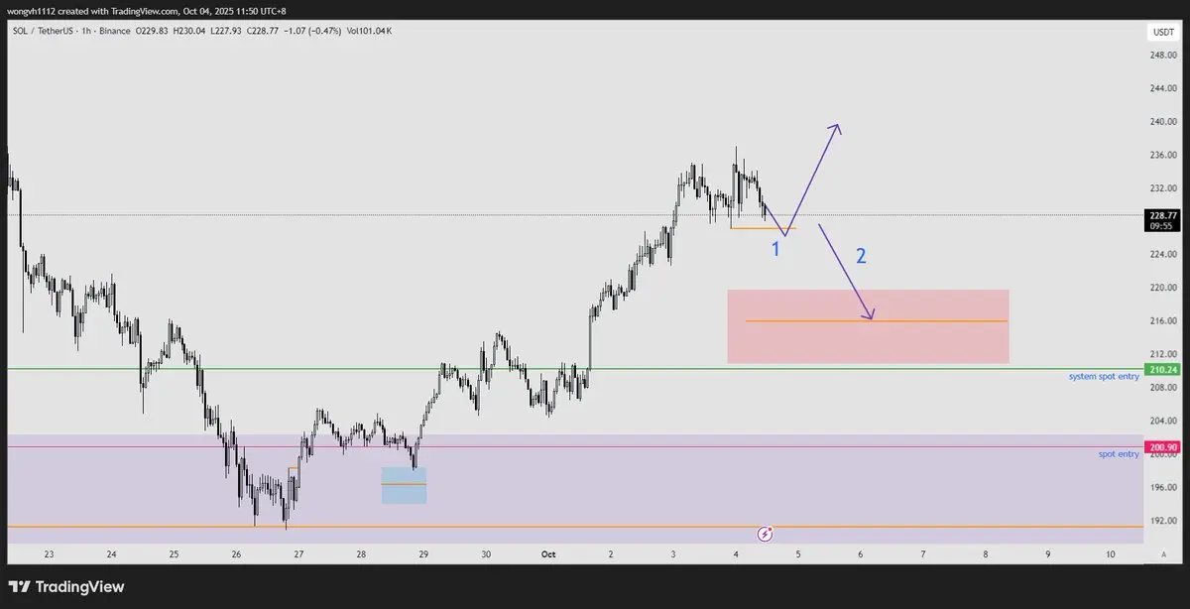Click date label 7 on time axis
Viewport: 1190px width, 609px height.
point(923,554)
